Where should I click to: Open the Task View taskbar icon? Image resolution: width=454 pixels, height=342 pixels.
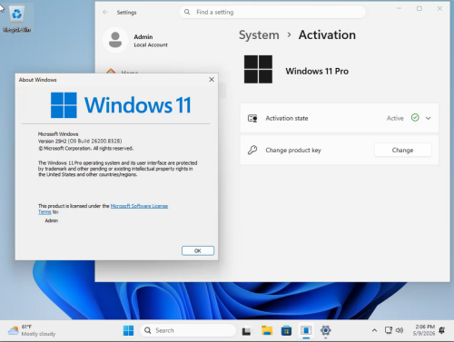pyautogui.click(x=246, y=331)
